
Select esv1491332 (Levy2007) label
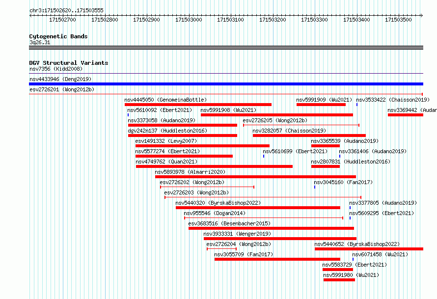click(166, 141)
